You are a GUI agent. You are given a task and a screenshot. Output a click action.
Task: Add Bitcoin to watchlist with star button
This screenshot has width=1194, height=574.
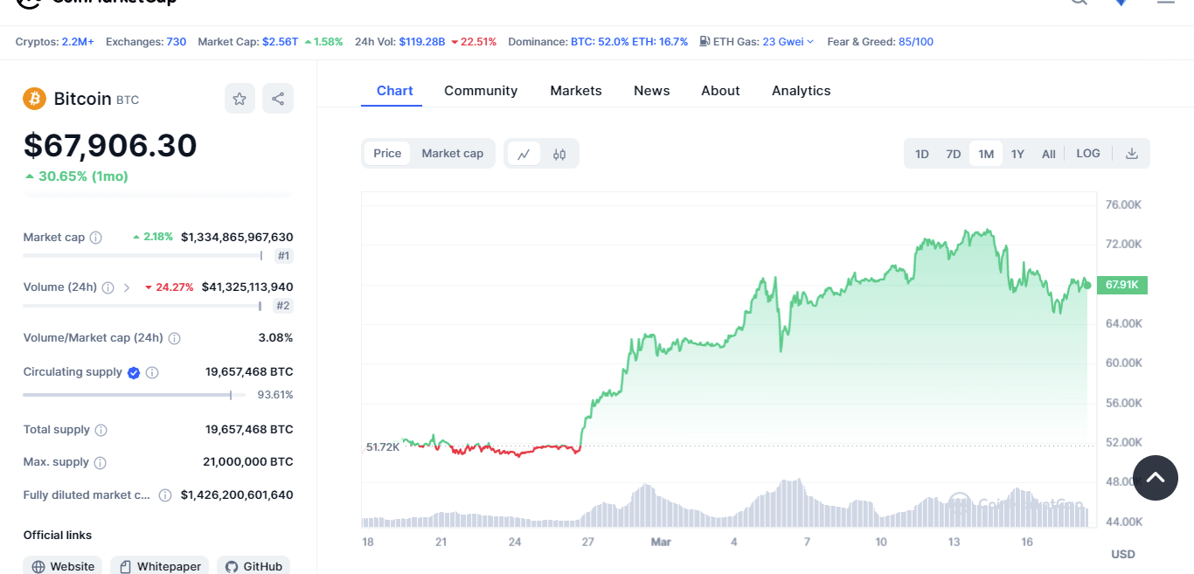[239, 99]
